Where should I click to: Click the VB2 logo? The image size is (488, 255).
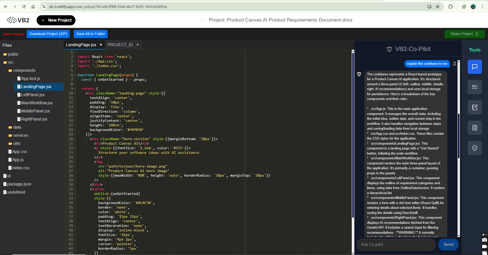coord(18,20)
